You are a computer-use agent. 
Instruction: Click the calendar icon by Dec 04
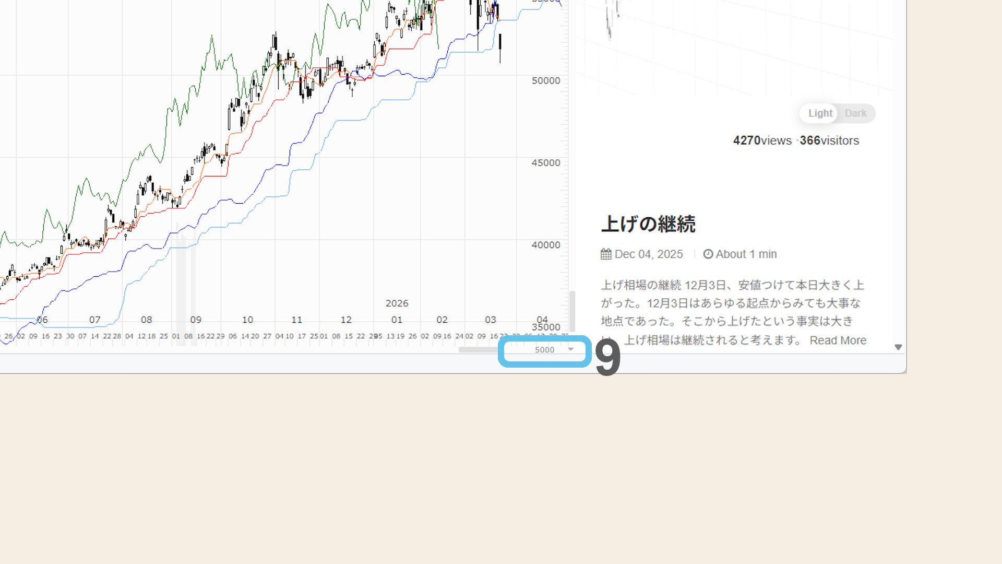pos(606,254)
